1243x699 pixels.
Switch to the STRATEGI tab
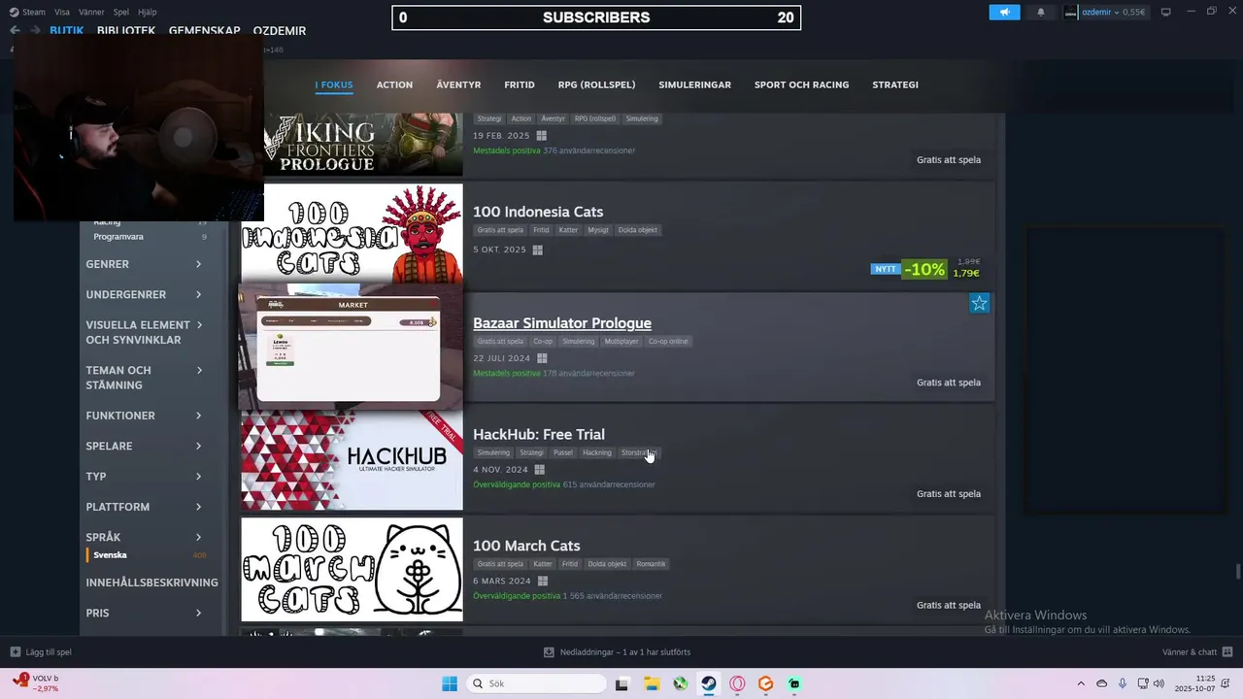895,84
